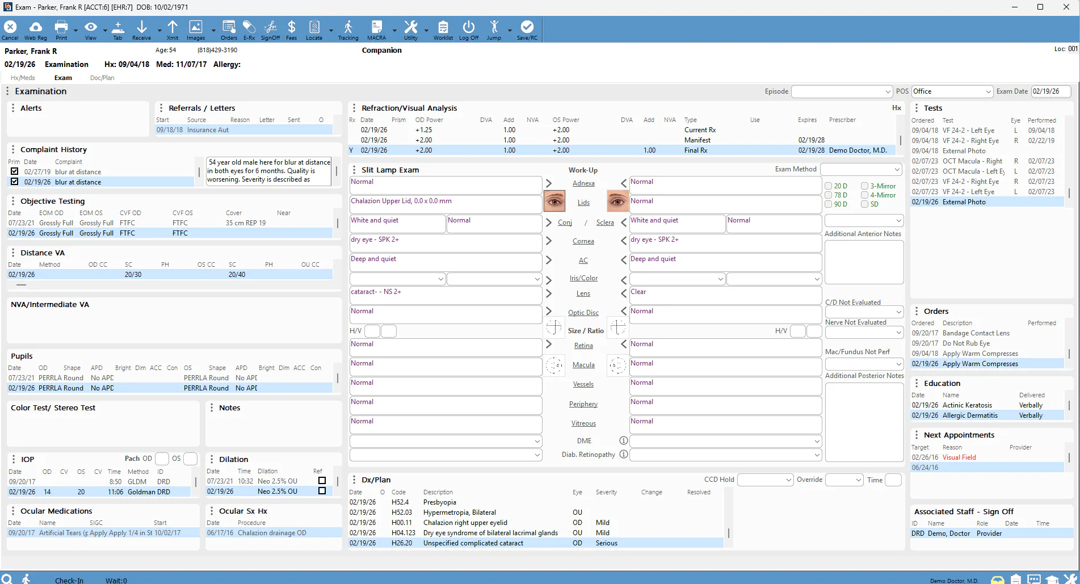
Task: Open Fees dollar icon
Action: point(291,30)
